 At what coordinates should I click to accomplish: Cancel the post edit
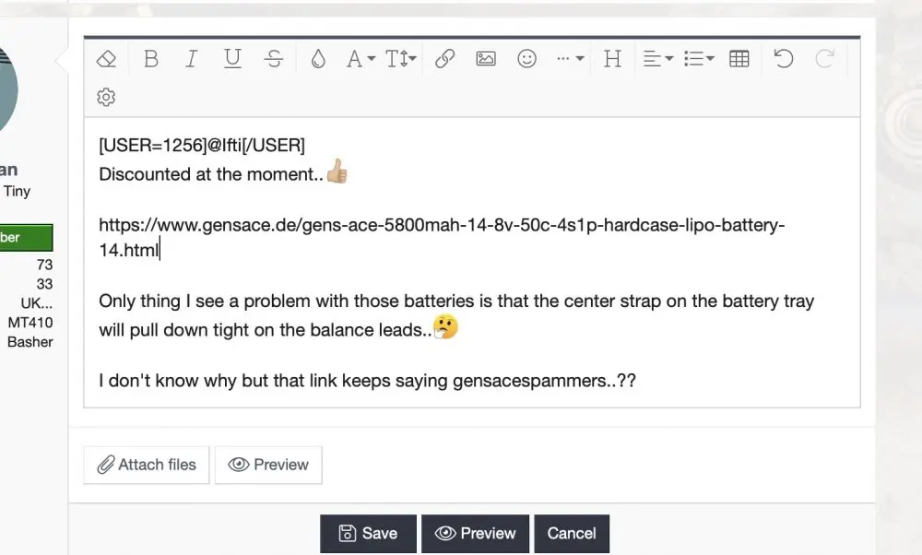click(x=572, y=533)
